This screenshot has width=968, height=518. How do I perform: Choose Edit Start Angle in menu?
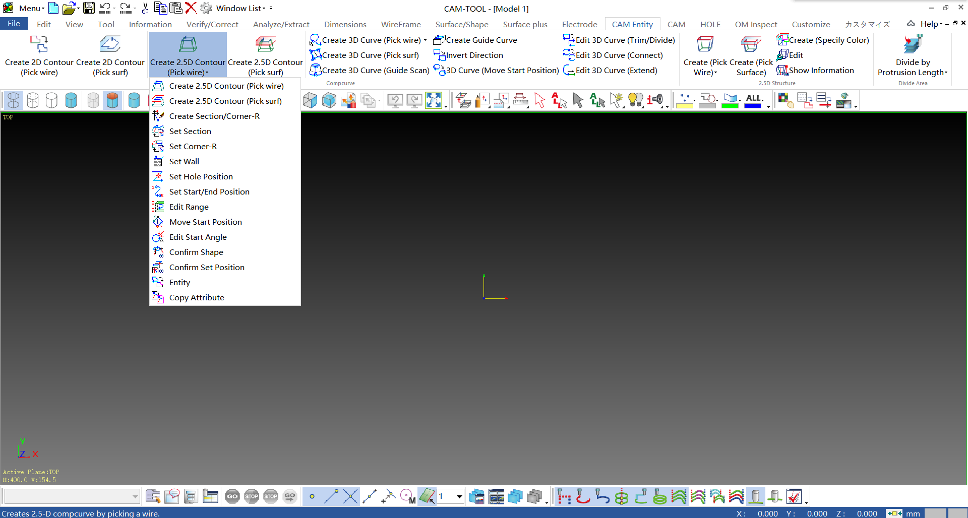click(x=225, y=237)
